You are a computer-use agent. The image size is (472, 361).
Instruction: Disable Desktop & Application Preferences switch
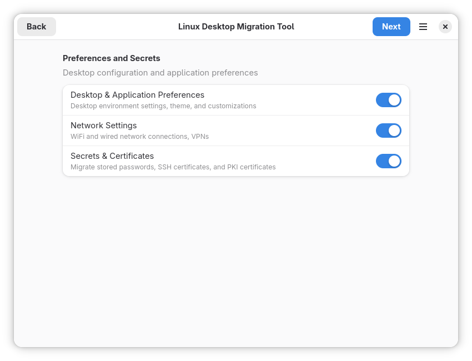click(388, 100)
